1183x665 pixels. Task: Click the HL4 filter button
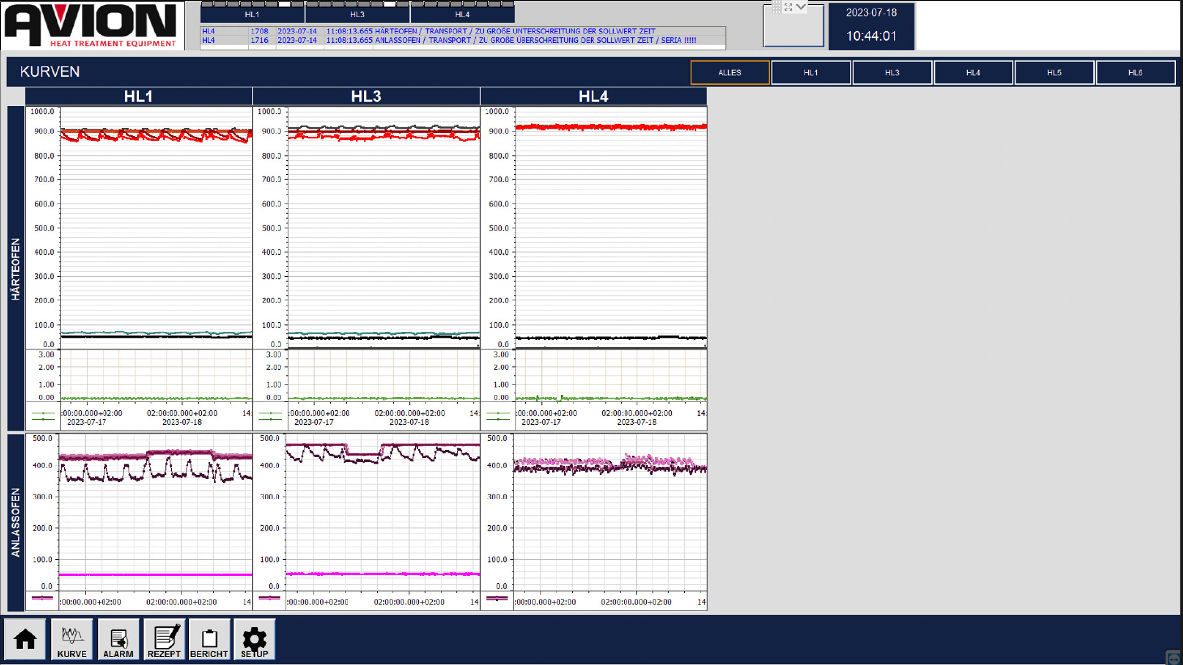coord(973,73)
